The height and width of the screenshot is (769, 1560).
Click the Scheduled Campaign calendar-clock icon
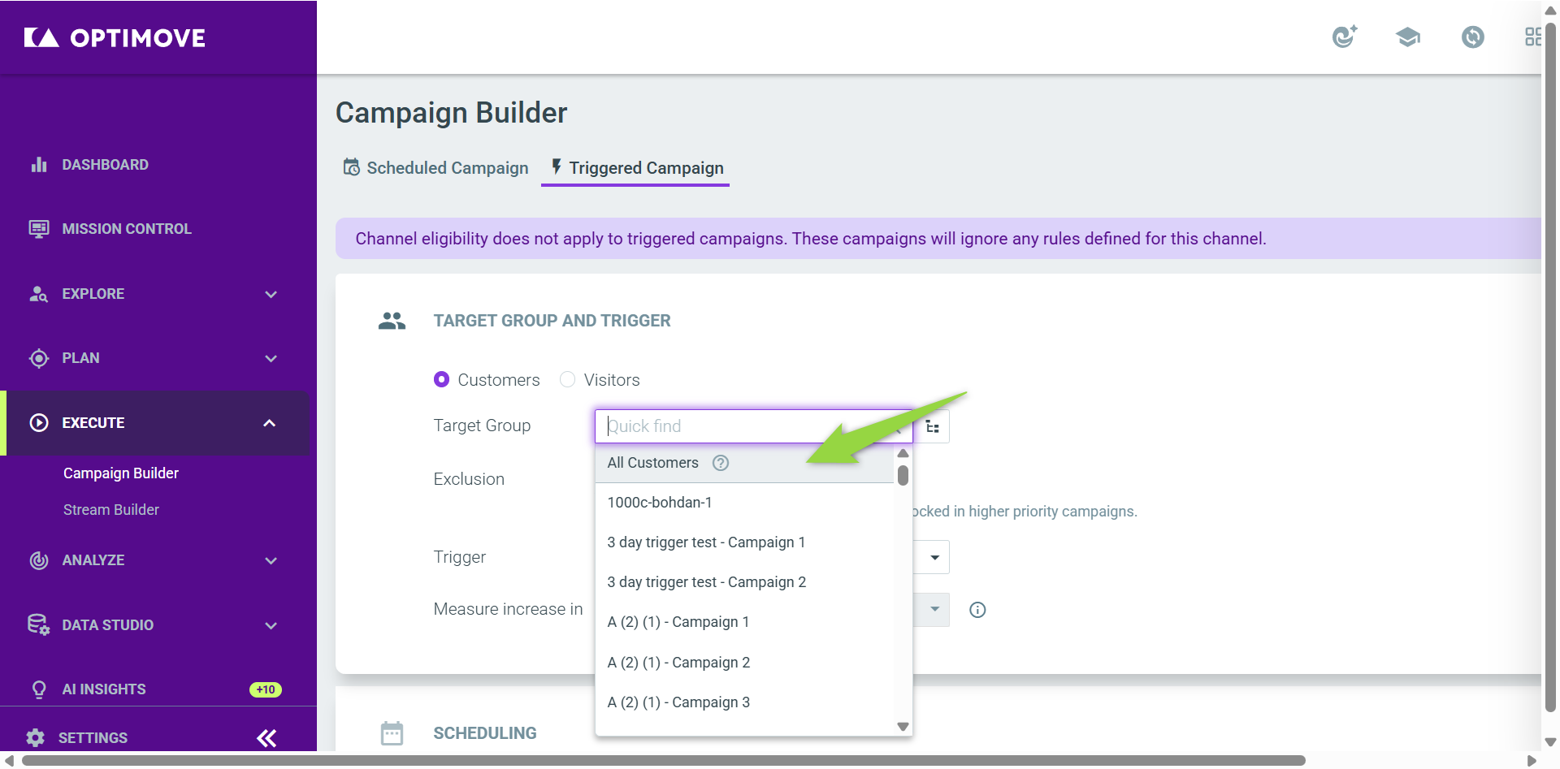click(x=351, y=167)
